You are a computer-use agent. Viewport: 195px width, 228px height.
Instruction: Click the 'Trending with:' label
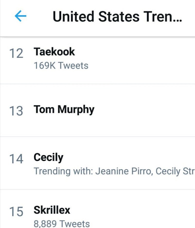[x=63, y=171]
